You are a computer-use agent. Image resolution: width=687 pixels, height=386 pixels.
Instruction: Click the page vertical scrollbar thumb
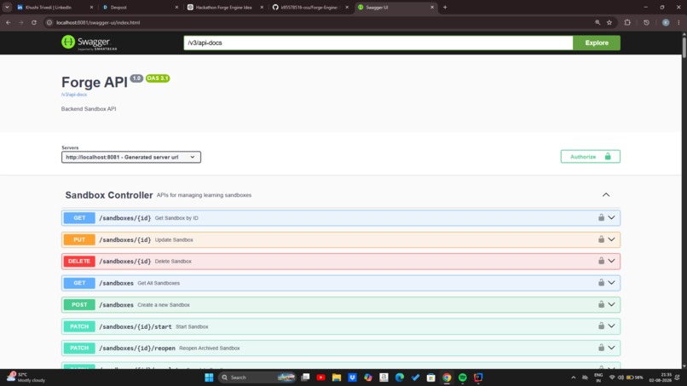tap(684, 47)
